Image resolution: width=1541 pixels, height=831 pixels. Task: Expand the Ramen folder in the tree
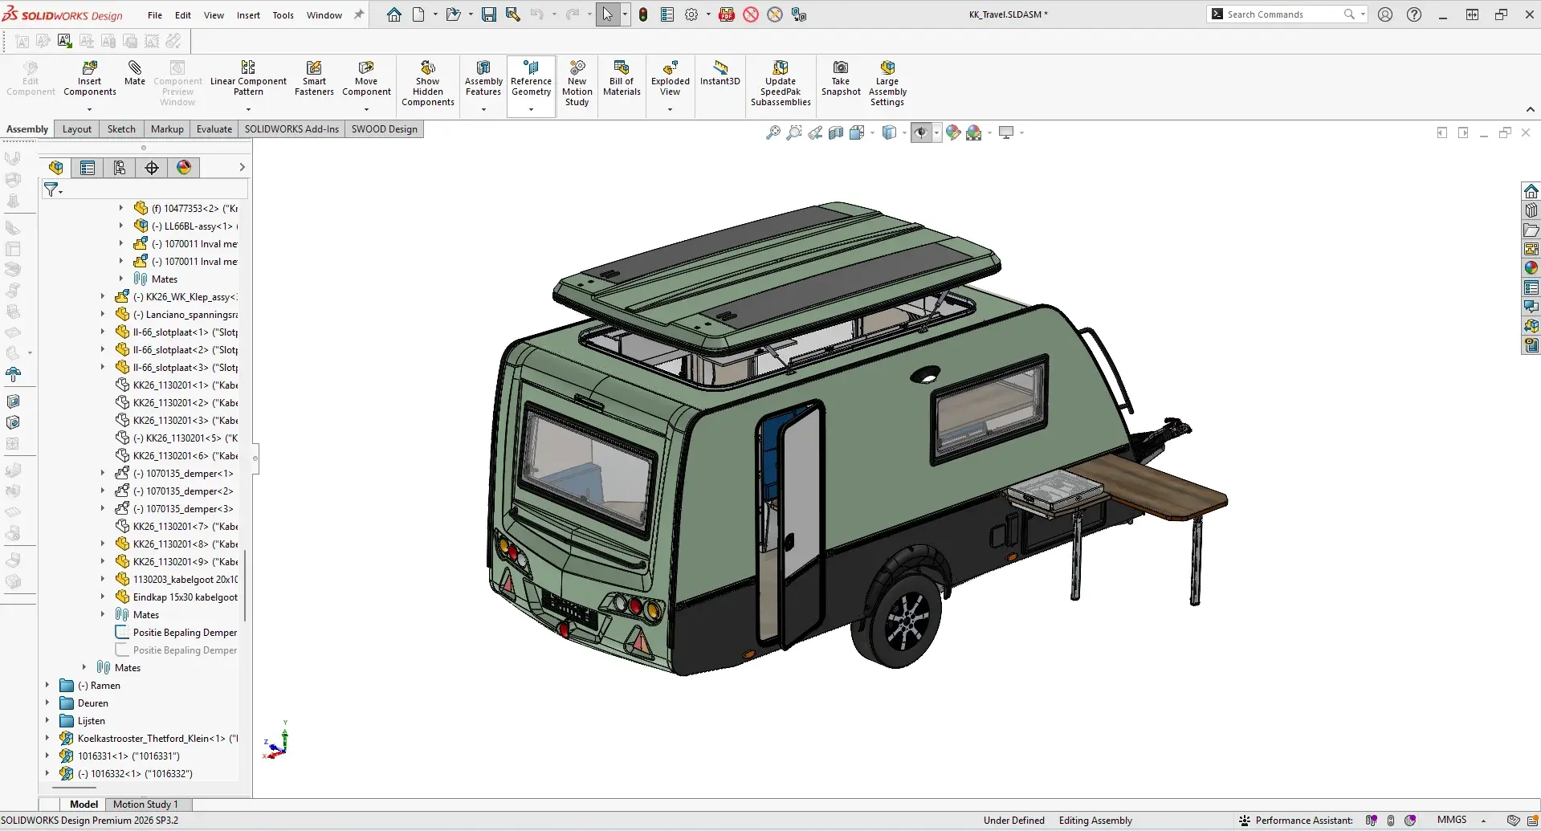pos(47,685)
